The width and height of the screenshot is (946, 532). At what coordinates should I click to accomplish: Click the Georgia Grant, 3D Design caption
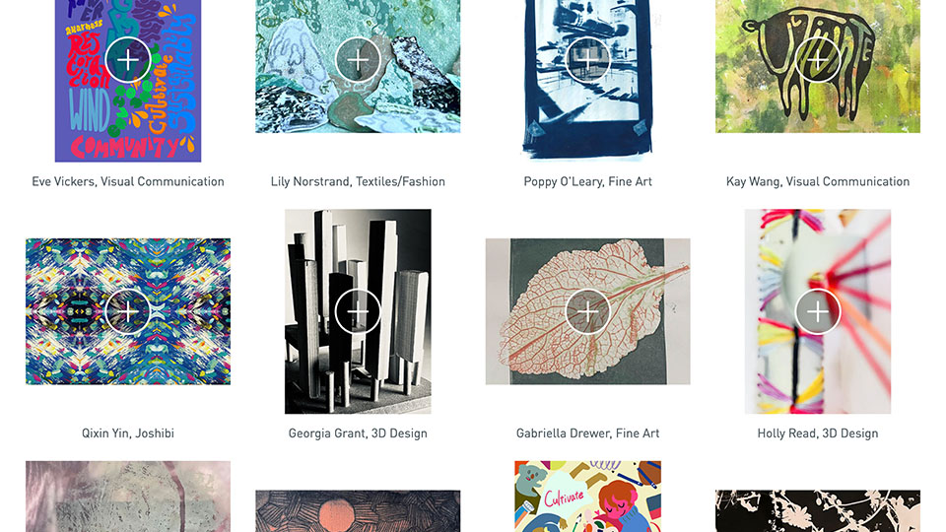click(358, 433)
